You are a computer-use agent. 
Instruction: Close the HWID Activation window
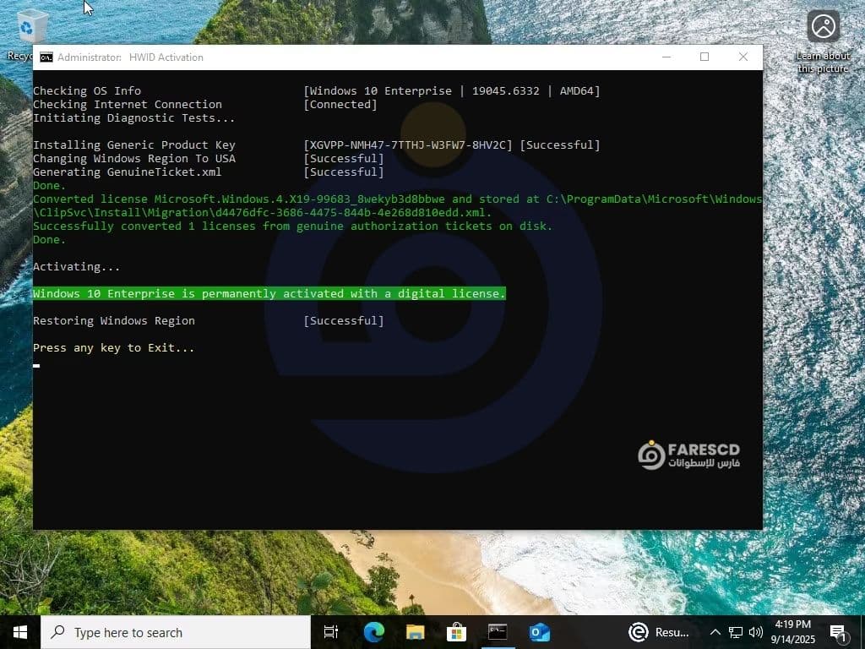pos(743,57)
